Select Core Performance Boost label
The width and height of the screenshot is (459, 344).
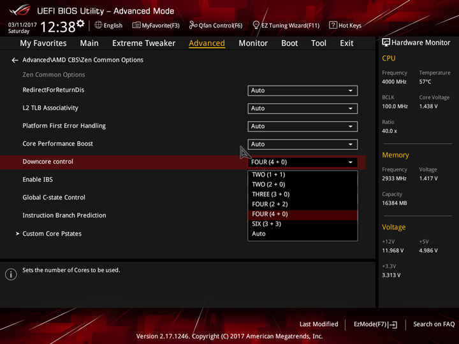click(x=57, y=143)
